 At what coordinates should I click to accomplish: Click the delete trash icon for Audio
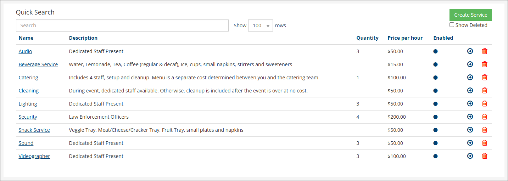pyautogui.click(x=485, y=51)
